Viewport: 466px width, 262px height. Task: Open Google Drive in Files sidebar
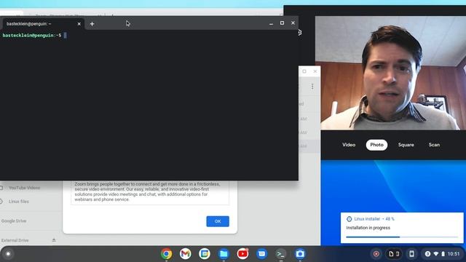point(14,221)
